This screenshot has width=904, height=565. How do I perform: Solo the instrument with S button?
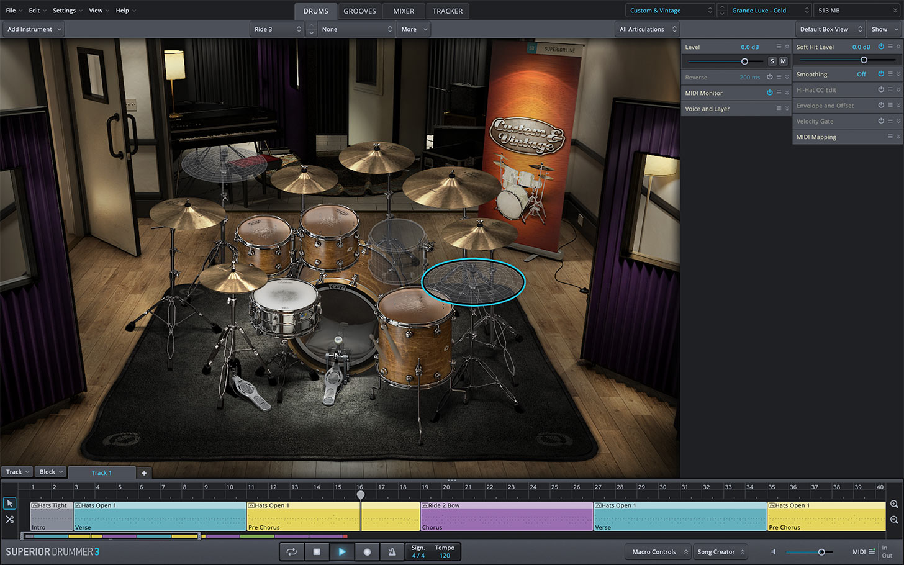772,61
